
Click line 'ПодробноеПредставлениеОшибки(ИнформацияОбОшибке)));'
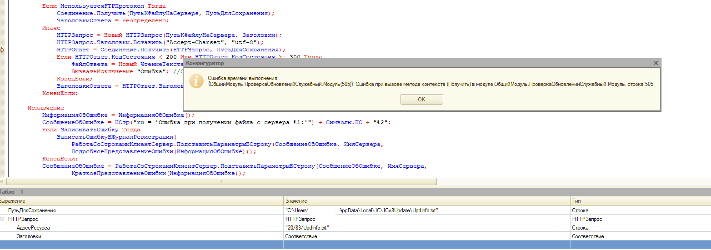pyautogui.click(x=164, y=151)
